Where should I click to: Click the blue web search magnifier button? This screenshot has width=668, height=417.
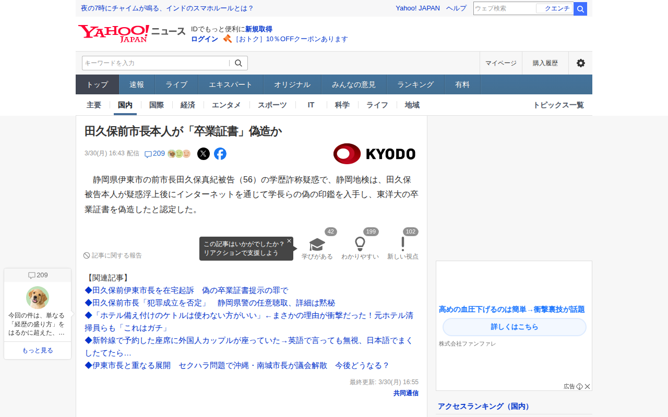pos(580,9)
